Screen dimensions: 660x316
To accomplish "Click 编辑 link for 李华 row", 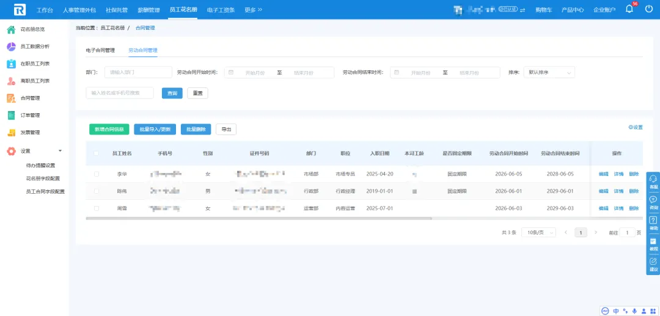I will click(603, 174).
